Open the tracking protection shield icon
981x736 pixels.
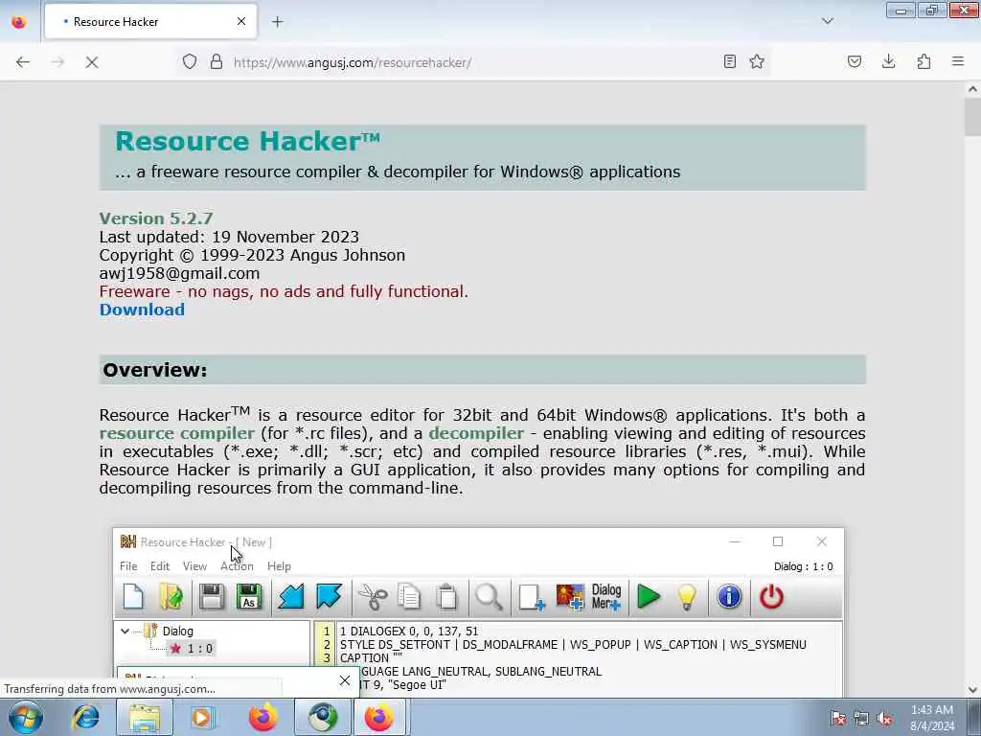190,62
